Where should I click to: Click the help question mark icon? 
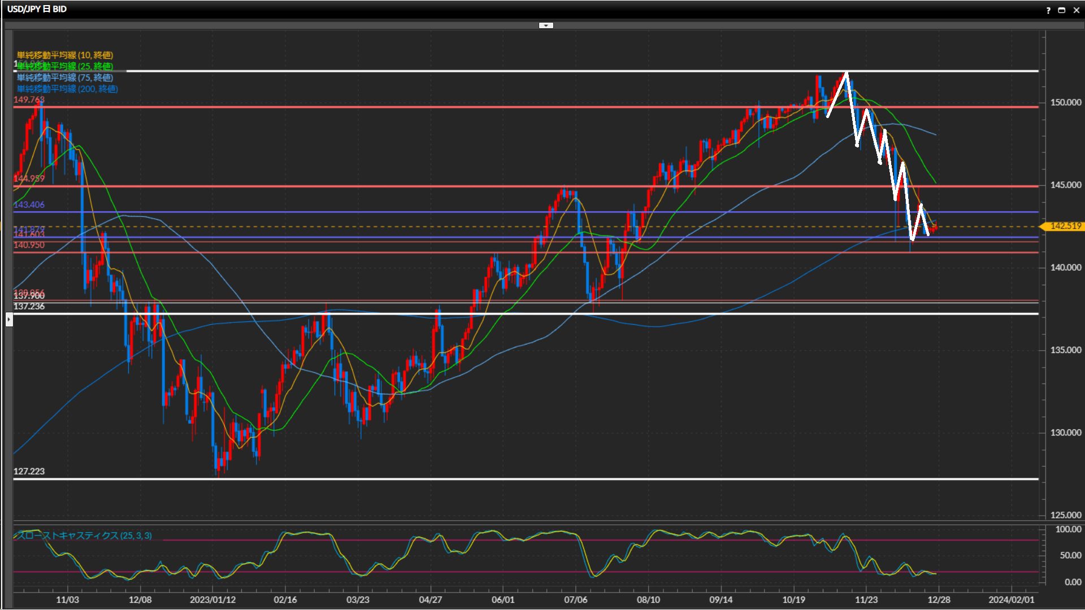[x=1048, y=10]
